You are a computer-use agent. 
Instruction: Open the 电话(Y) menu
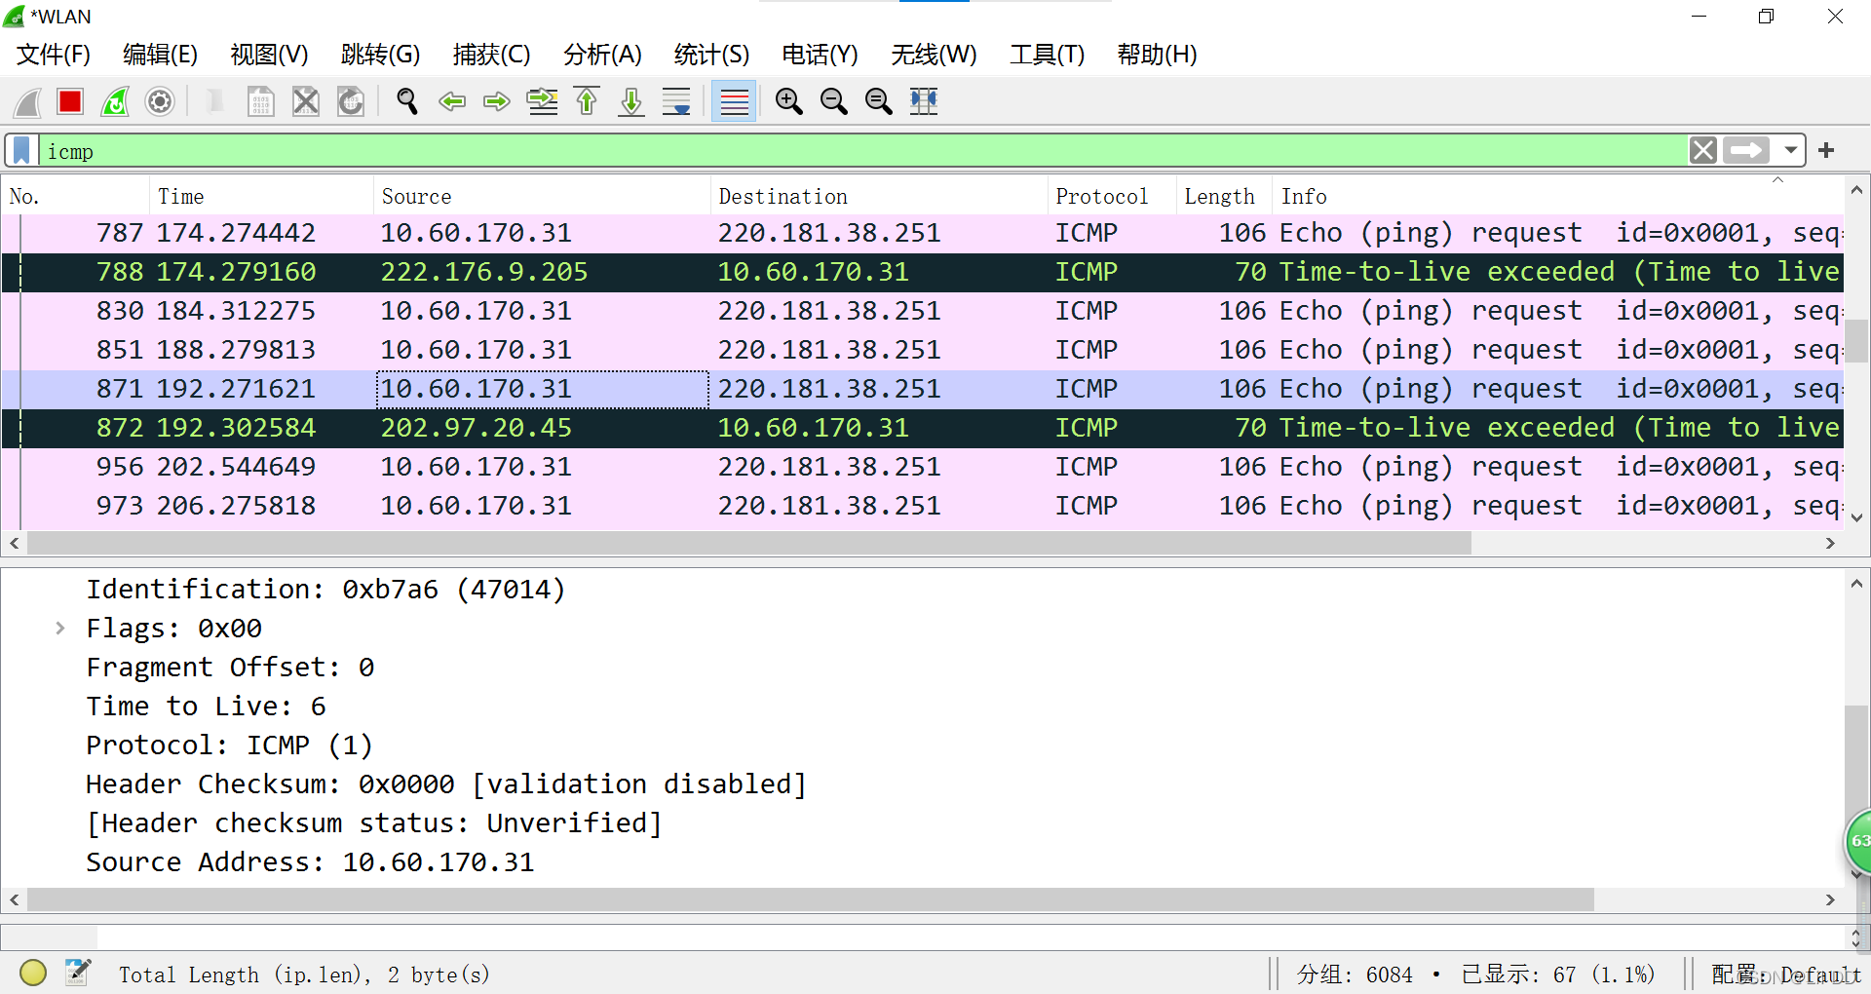click(x=820, y=55)
